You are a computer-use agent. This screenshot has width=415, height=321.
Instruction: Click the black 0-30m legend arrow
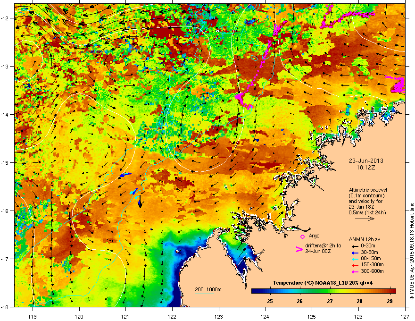[355, 246]
